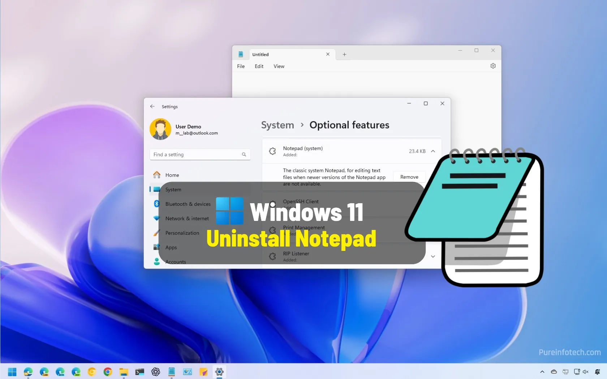The height and width of the screenshot is (379, 607).
Task: Launch Microsoft Edge from the taskbar
Action: tap(28, 371)
